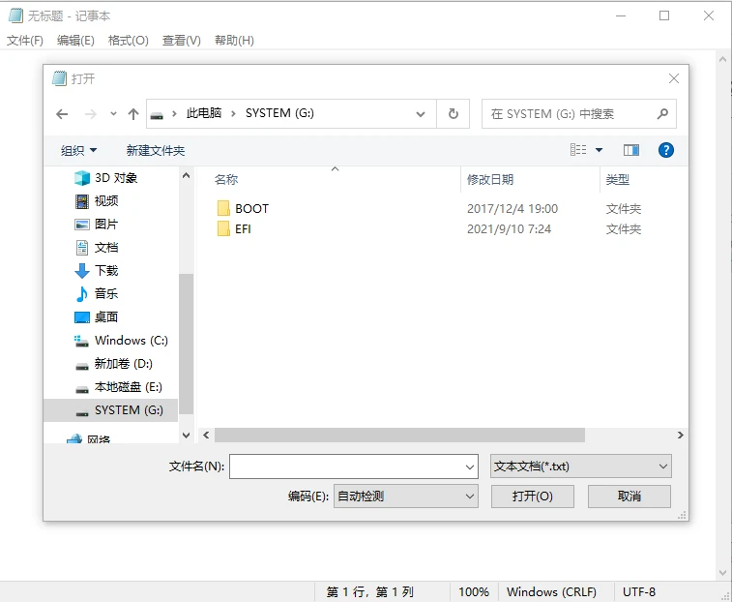The height and width of the screenshot is (602, 732).
Task: Toggle the preview pane icon
Action: coord(631,150)
